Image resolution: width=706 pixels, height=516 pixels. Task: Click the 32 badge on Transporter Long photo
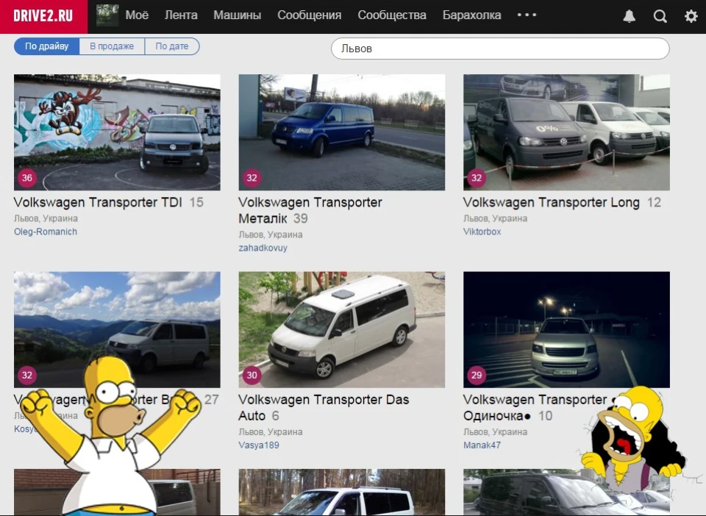477,178
